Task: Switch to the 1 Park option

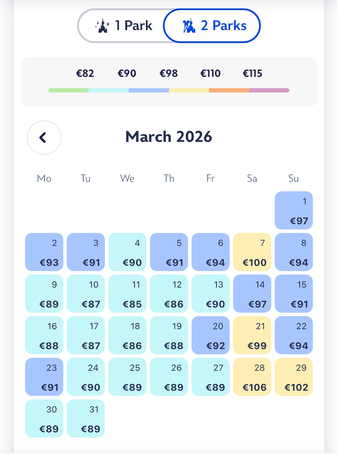Action: point(124,26)
